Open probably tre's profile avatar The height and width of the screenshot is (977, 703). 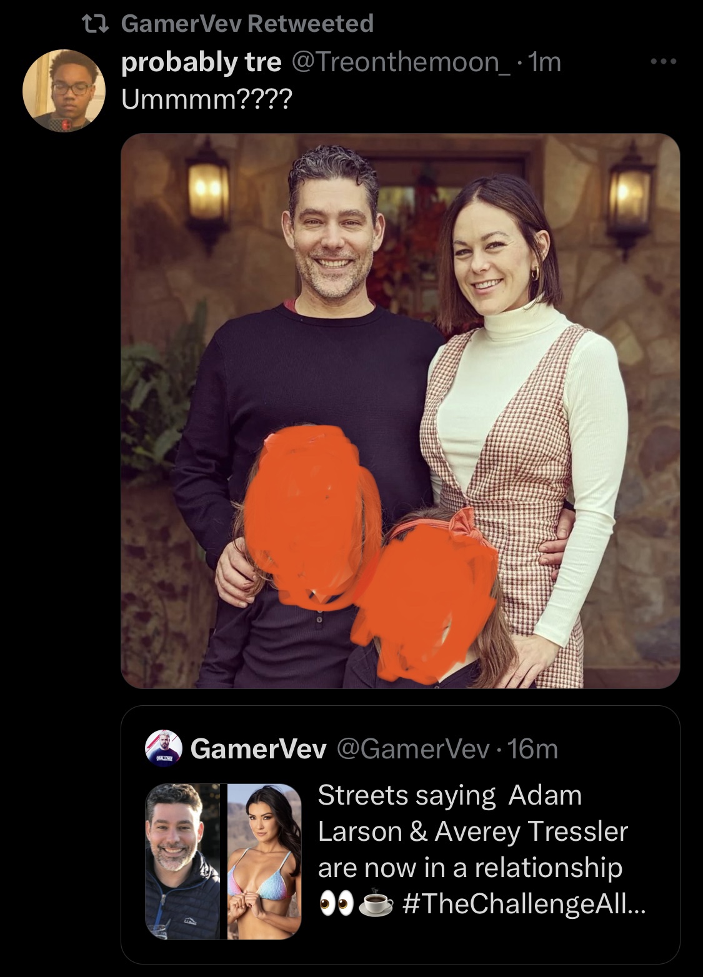[x=64, y=90]
